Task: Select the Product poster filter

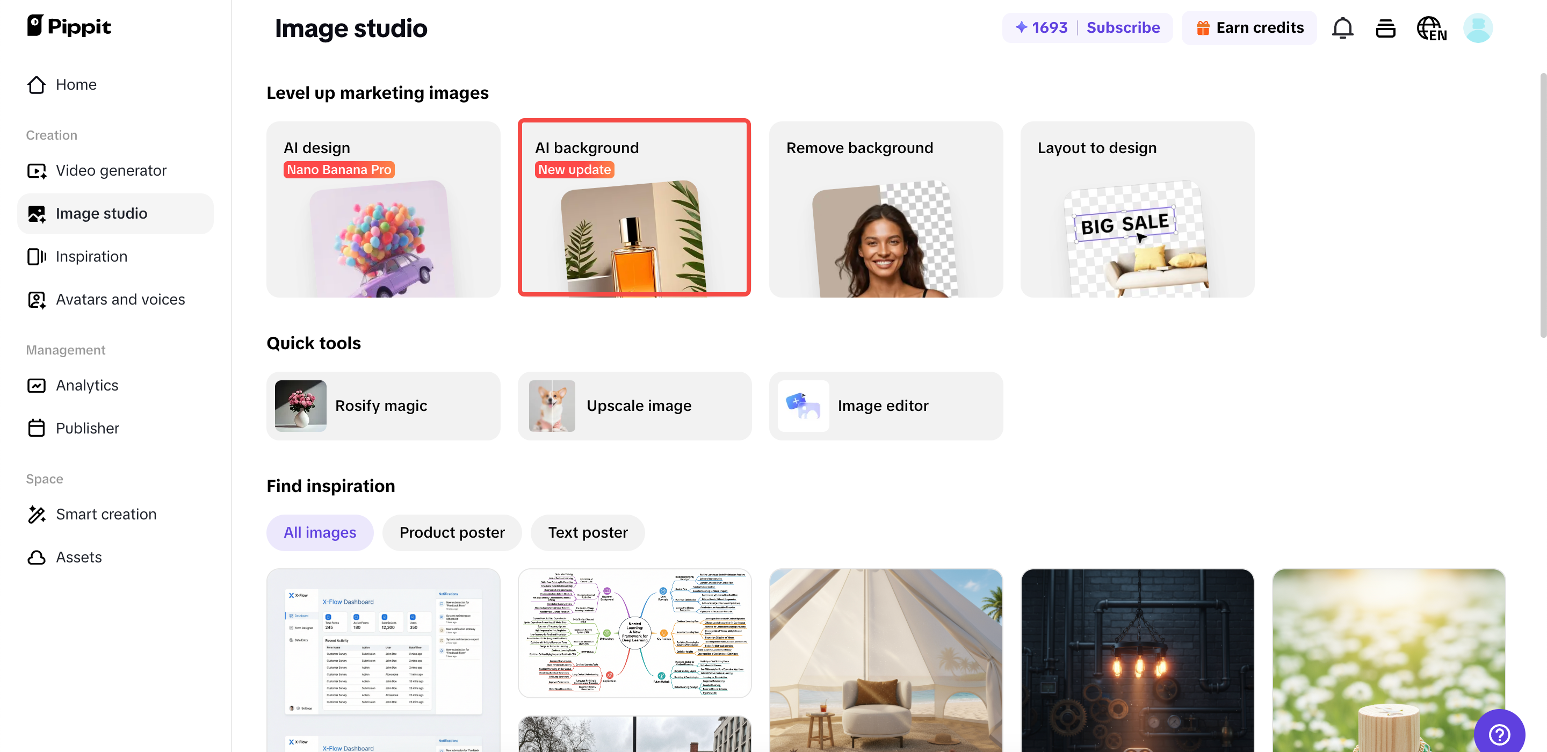Action: (452, 532)
